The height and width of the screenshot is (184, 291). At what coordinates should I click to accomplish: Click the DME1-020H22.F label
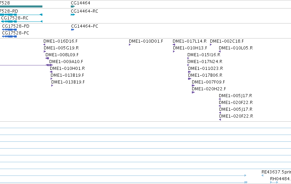coord(209,89)
